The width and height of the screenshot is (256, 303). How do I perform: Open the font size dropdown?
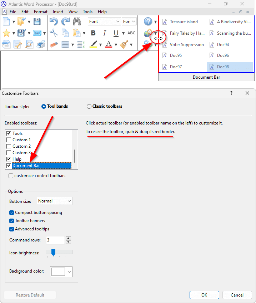pyautogui.click(x=129, y=21)
